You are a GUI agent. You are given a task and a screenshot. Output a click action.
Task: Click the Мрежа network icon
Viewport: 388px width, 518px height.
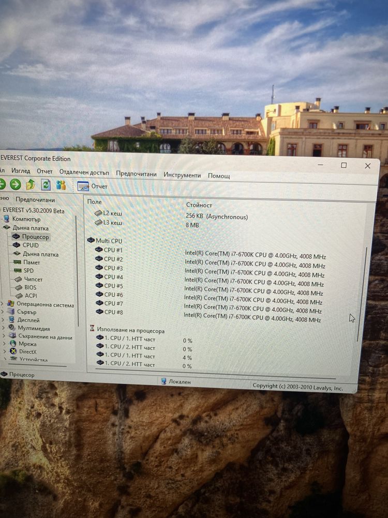coord(13,343)
